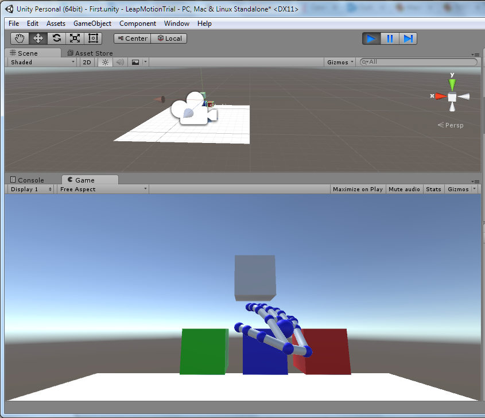485x418 pixels.
Task: Switch to the Console tab
Action: [x=30, y=180]
